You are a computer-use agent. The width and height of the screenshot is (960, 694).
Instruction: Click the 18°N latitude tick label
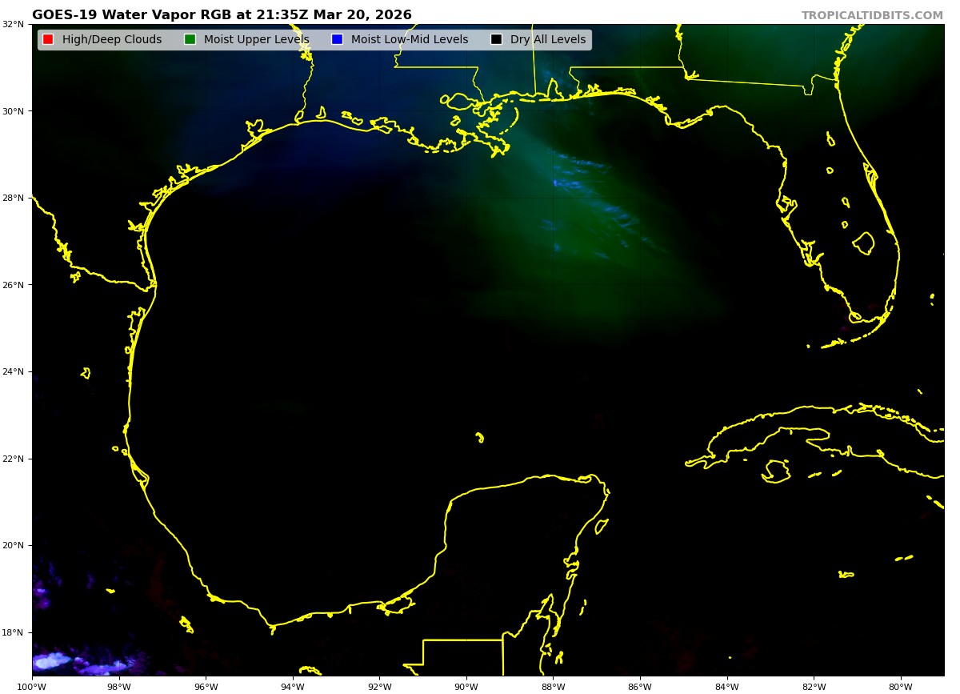(x=13, y=633)
